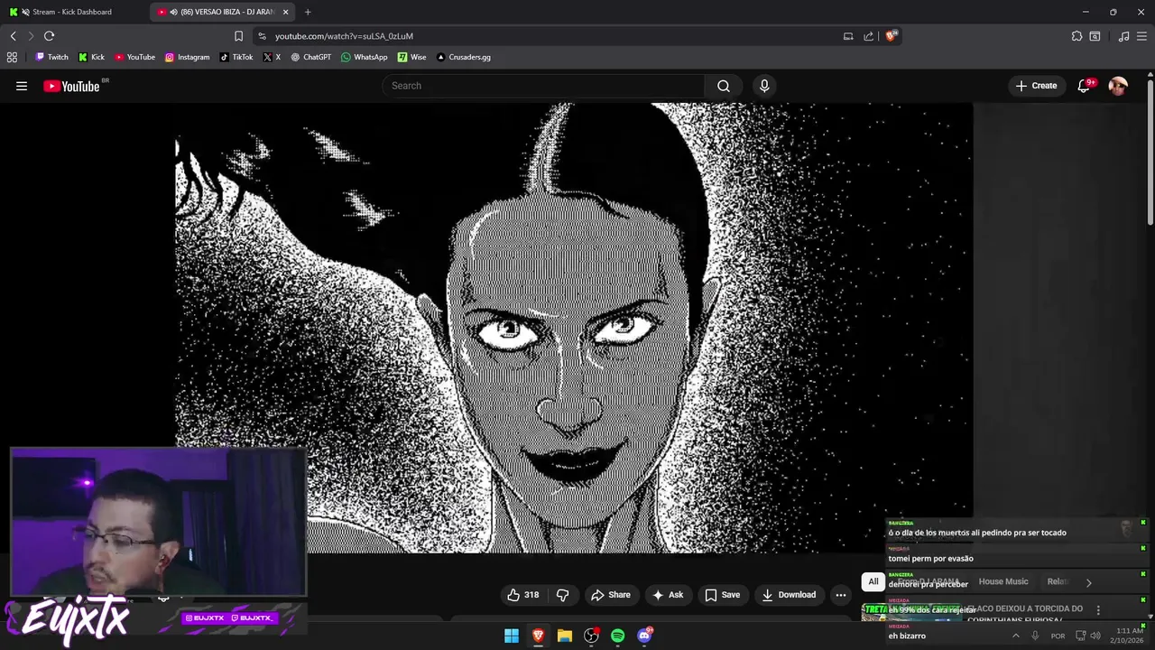Screen dimensions: 1155x650
Task: Click the page vertical scrollbar
Action: point(1150,153)
